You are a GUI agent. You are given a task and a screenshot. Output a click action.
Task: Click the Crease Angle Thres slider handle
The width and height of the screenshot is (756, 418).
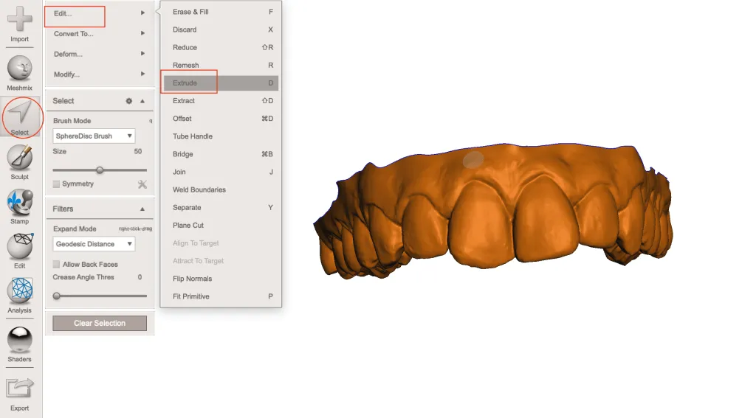[56, 296]
